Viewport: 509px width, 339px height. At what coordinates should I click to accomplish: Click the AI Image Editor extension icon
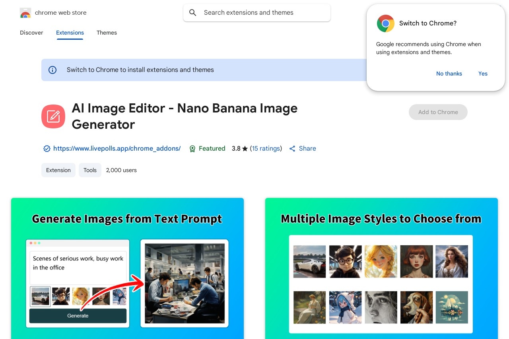53,116
